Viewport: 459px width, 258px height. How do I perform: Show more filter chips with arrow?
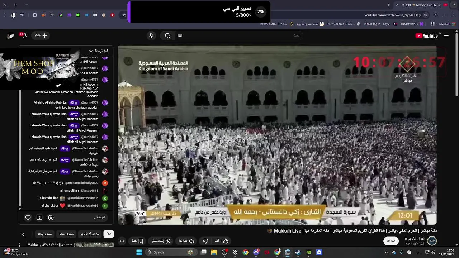point(23,234)
